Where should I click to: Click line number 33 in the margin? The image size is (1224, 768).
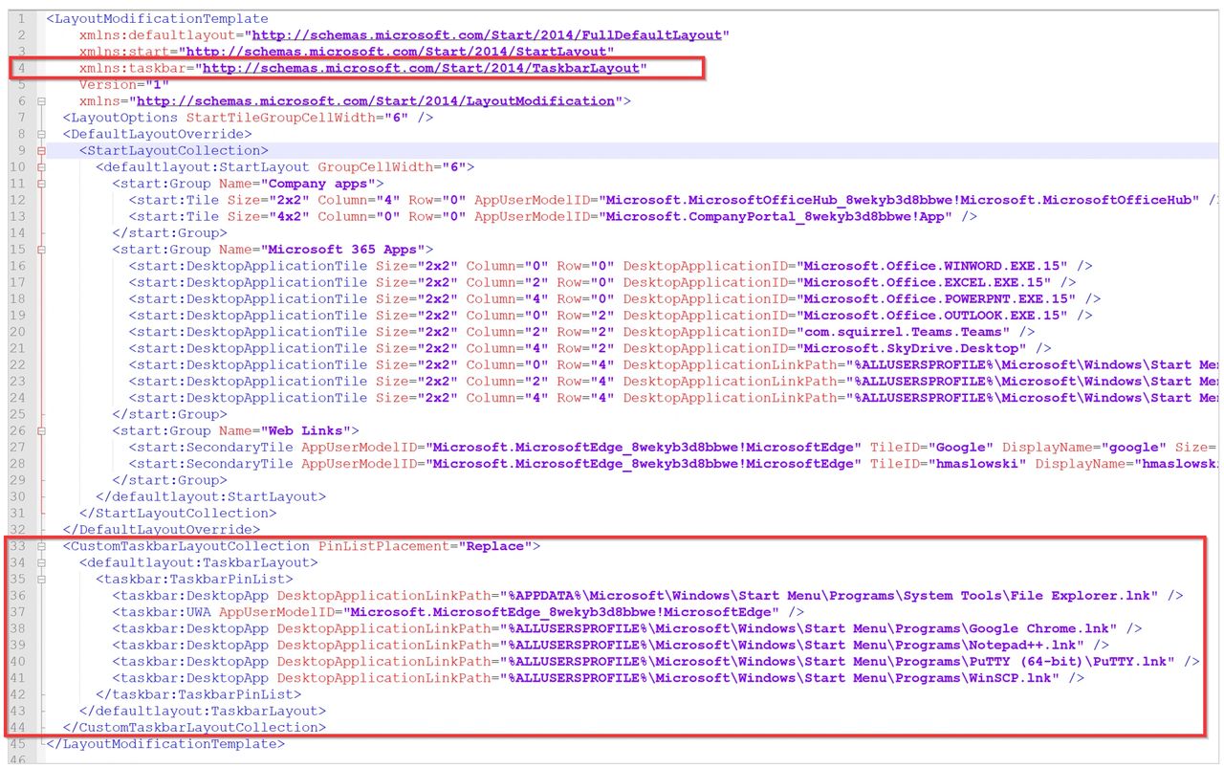[x=19, y=546]
